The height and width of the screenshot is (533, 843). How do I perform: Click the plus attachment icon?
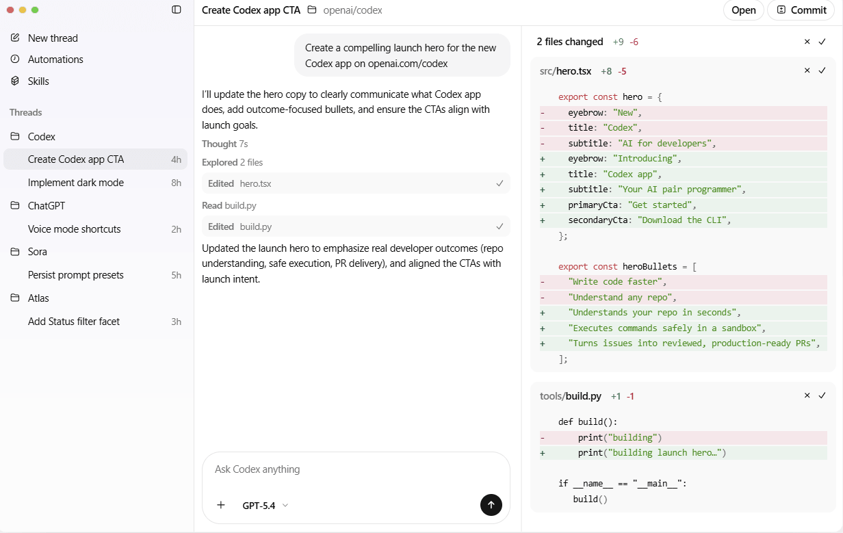221,505
